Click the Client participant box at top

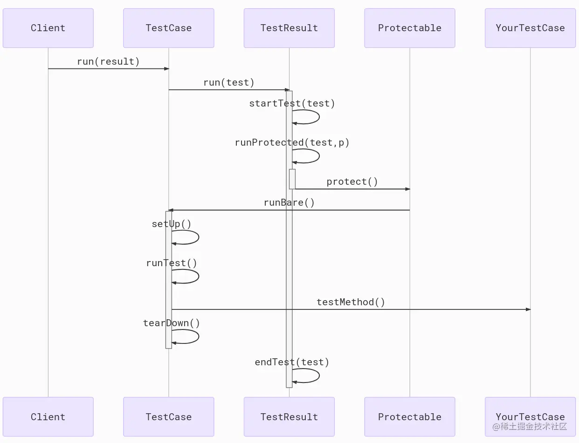(48, 28)
